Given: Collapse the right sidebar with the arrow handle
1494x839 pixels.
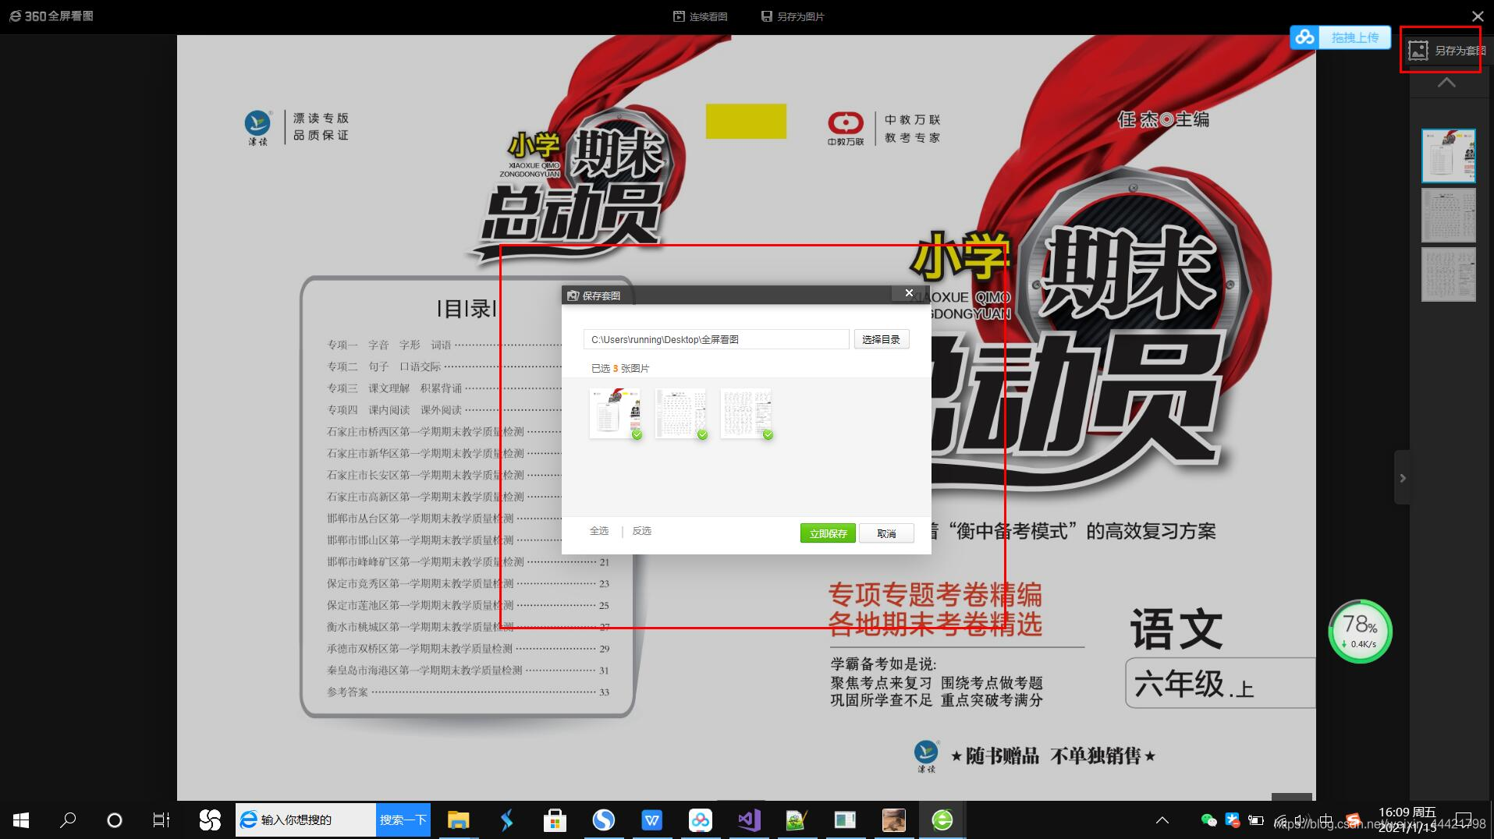Looking at the screenshot, I should click(1402, 477).
